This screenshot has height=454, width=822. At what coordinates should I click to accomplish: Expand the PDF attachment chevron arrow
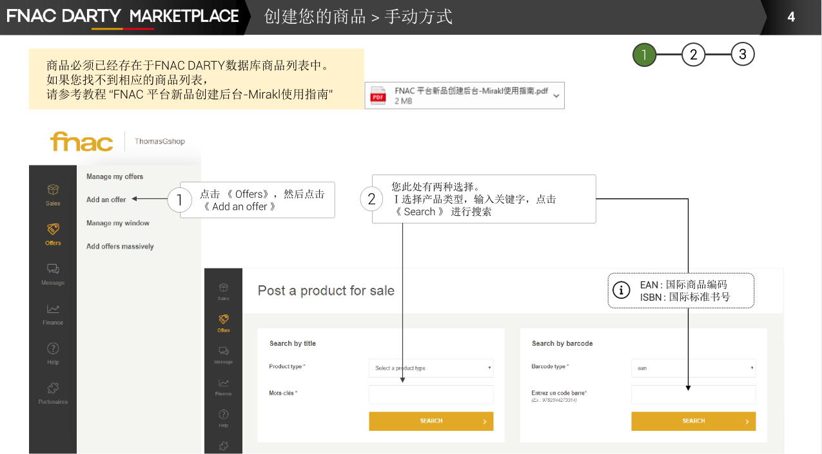[556, 96]
